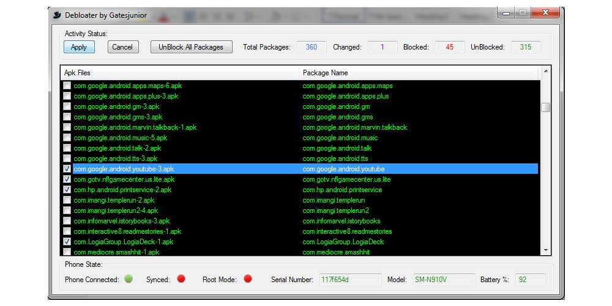Viewport: 612px width, 306px height.
Task: Check com.google.android.talk-2.apk checkbox
Action: [x=67, y=148]
